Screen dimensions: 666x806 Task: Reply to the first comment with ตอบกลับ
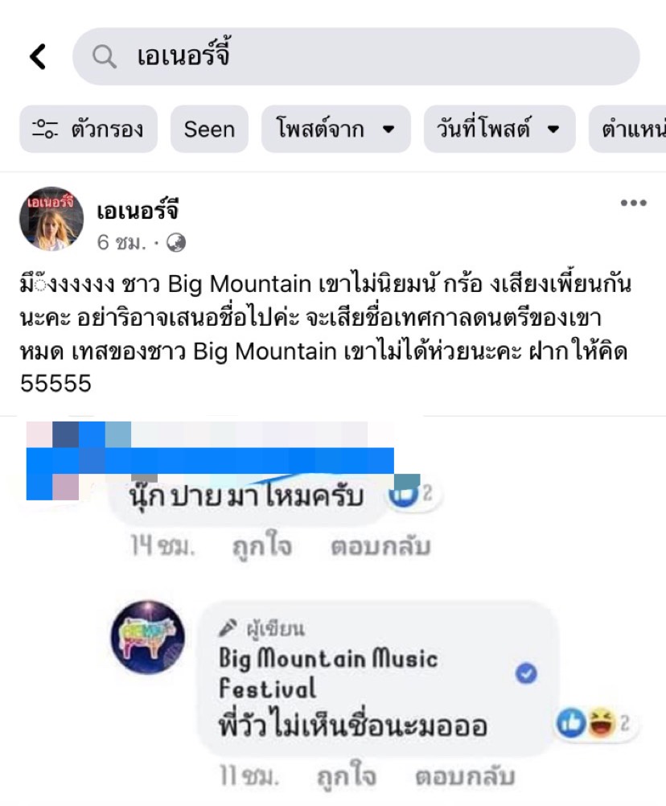[380, 546]
